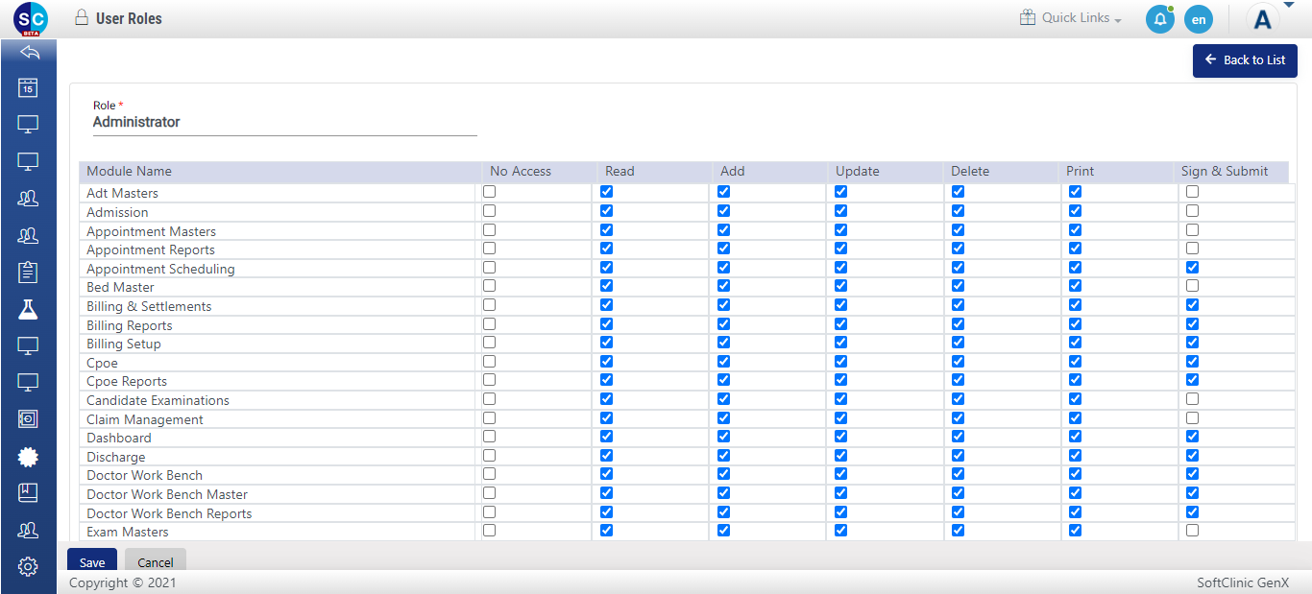Click the back arrow icon atop the sidebar
Image resolution: width=1312 pixels, height=594 pixels.
28,51
